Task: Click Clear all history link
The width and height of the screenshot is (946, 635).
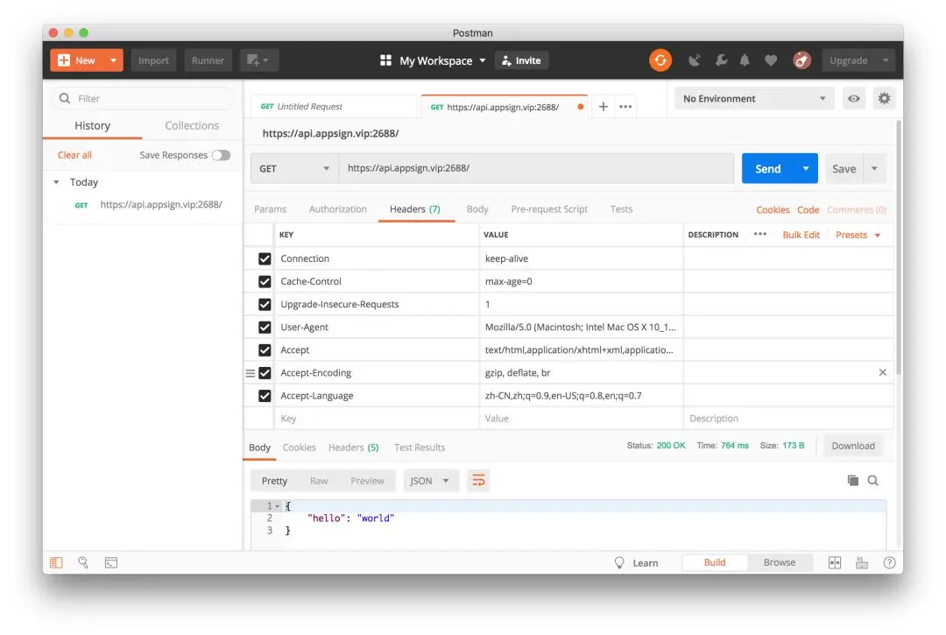Action: tap(74, 155)
